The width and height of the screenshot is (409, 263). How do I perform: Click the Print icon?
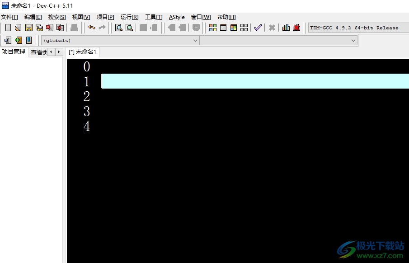[74, 28]
